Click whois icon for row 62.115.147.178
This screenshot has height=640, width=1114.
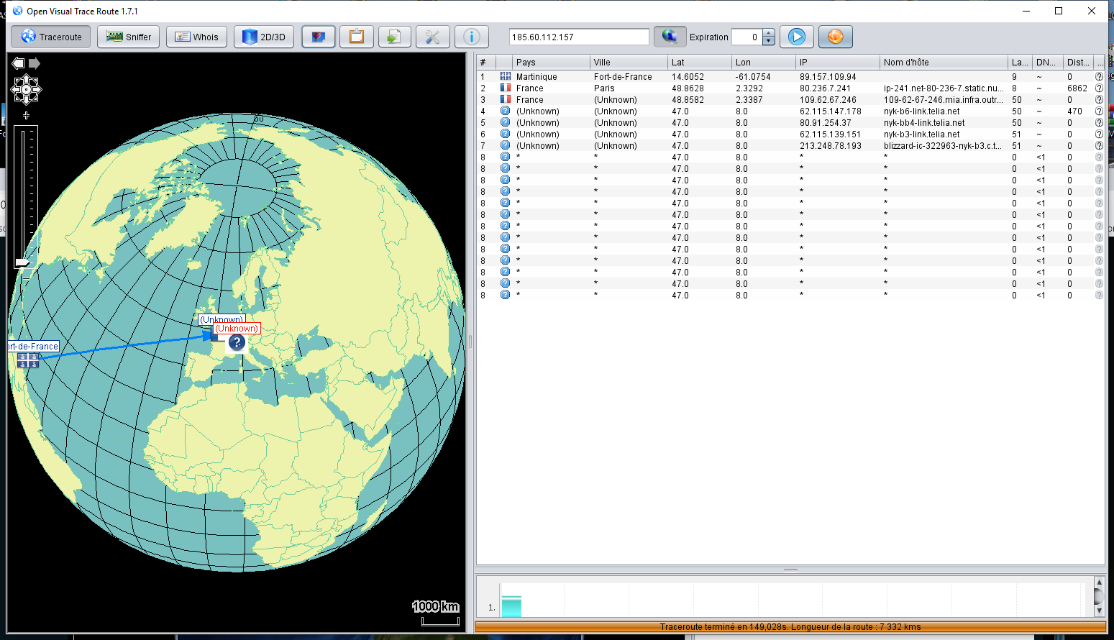(x=1099, y=111)
